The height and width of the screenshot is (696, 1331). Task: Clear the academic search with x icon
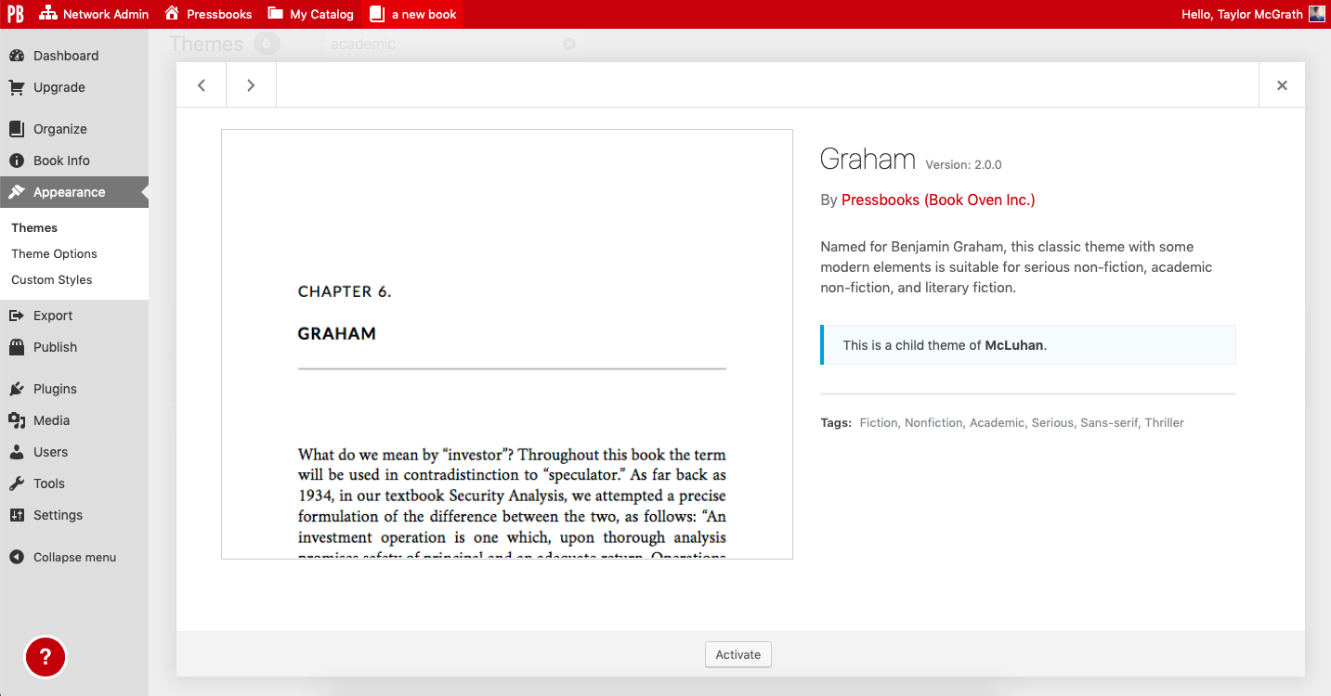[x=569, y=44]
